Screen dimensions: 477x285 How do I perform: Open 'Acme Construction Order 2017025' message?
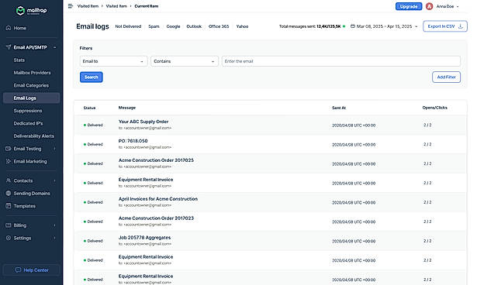[x=156, y=160]
